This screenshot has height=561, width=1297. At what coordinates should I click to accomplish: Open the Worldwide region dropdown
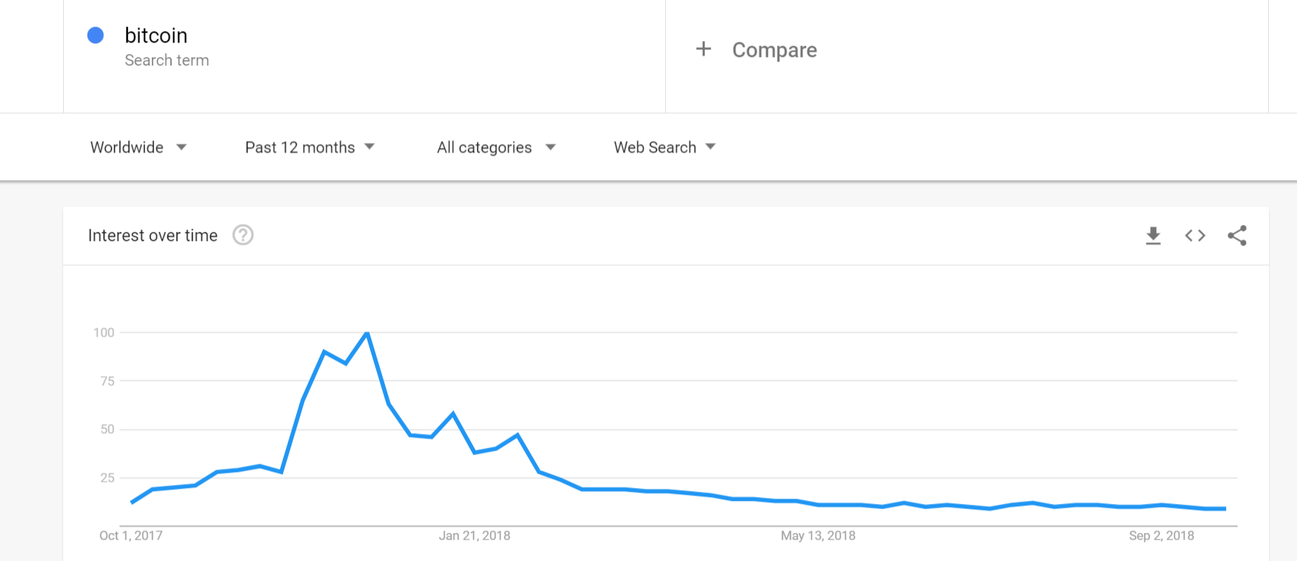(x=139, y=147)
